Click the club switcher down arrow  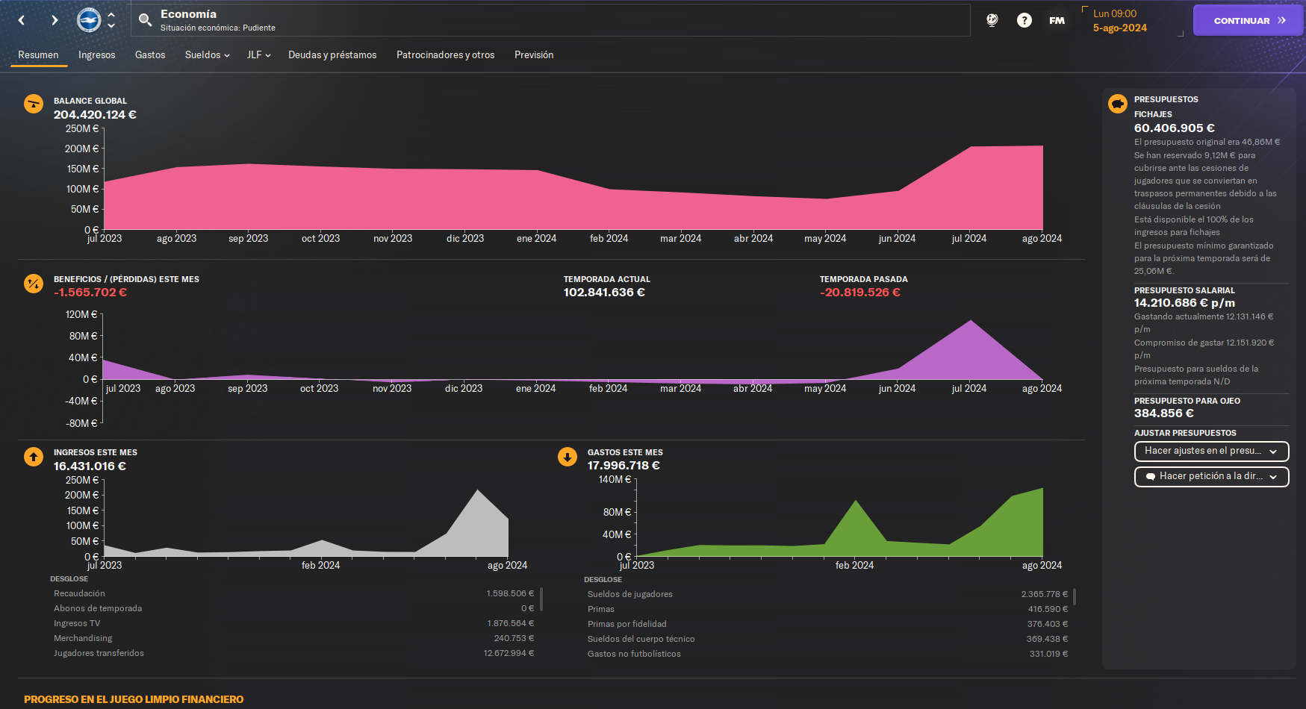(111, 26)
